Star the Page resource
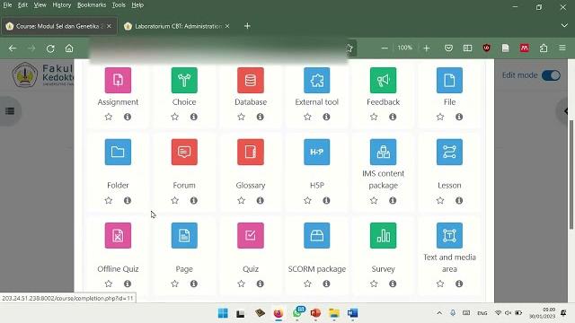The height and width of the screenshot is (323, 575). 175,284
